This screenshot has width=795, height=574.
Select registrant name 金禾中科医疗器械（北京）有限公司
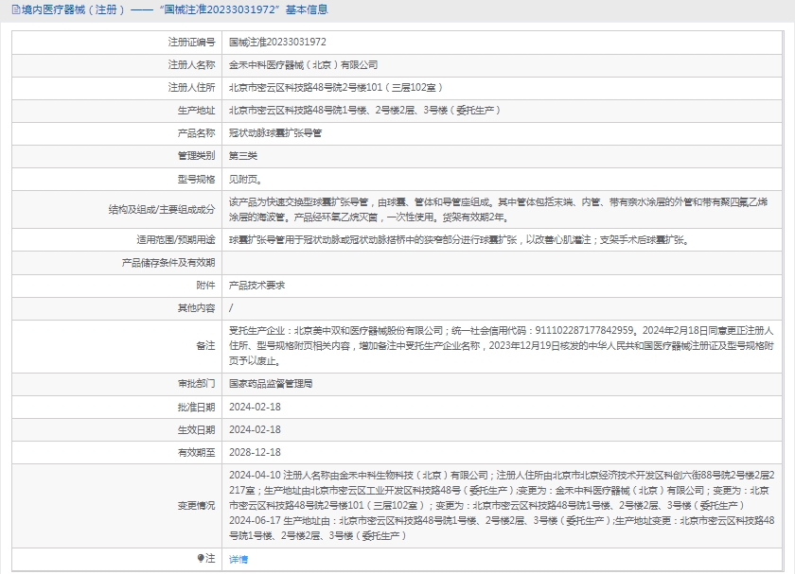point(303,65)
